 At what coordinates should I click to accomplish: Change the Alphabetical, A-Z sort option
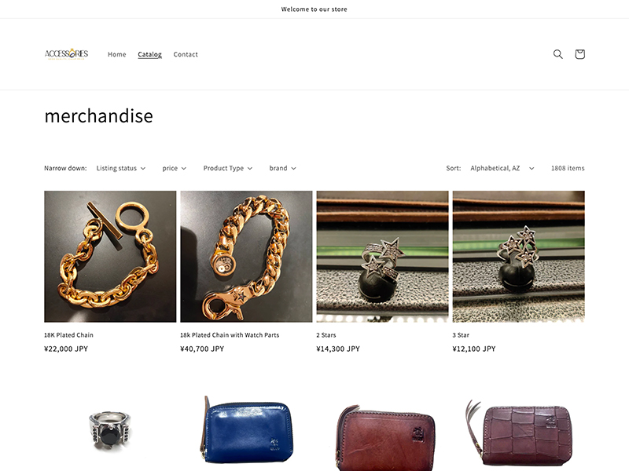pos(502,168)
